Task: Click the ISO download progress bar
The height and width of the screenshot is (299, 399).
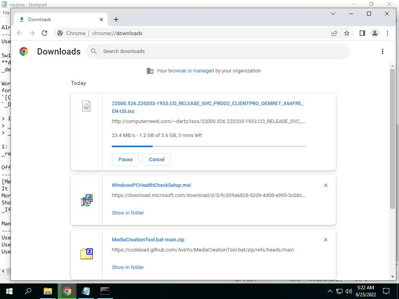Action: tap(209, 146)
